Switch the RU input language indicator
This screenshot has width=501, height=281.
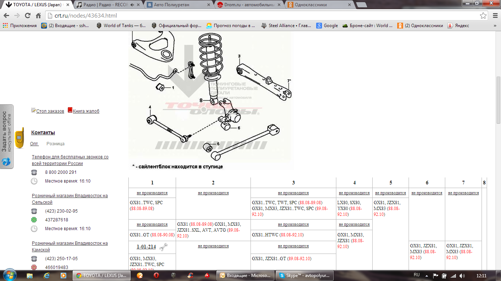click(417, 275)
